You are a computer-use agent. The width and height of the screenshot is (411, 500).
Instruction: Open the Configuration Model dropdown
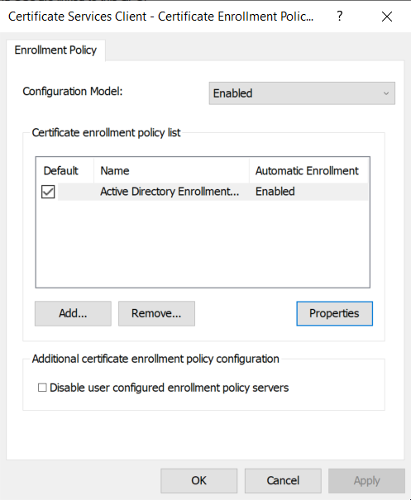click(x=302, y=93)
